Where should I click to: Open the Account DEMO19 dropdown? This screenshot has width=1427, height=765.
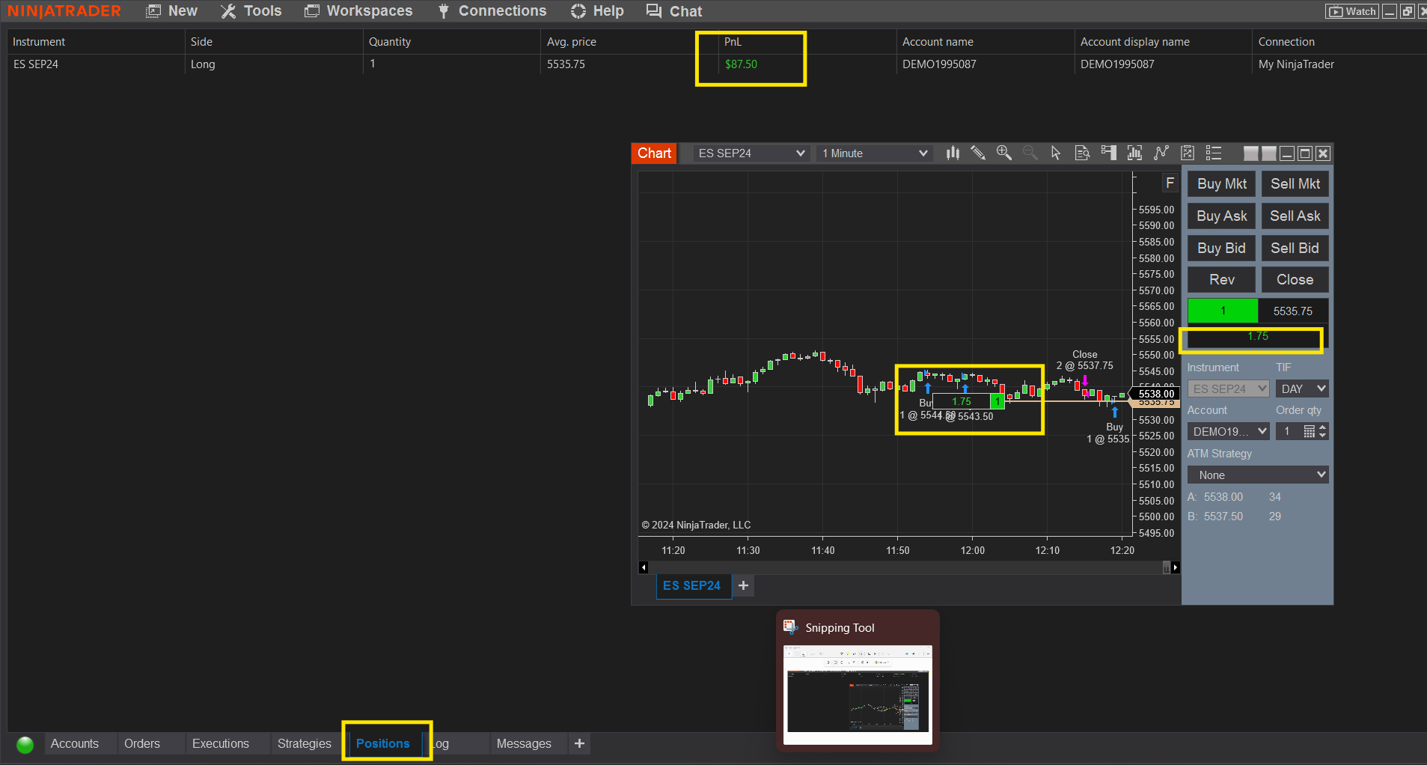point(1229,432)
